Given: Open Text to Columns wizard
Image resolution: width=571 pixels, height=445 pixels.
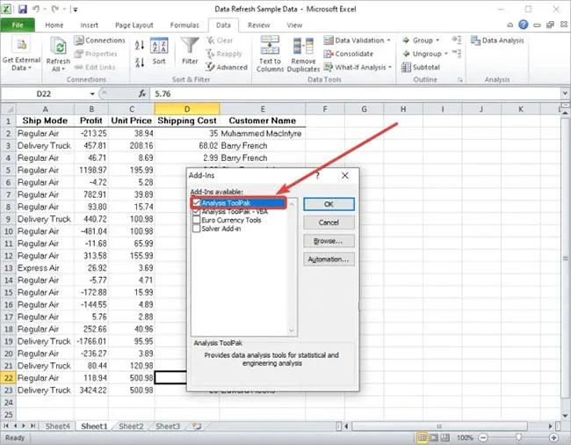Looking at the screenshot, I should pyautogui.click(x=270, y=54).
